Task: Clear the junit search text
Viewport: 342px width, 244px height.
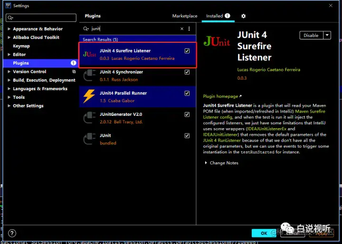Action: (x=181, y=28)
